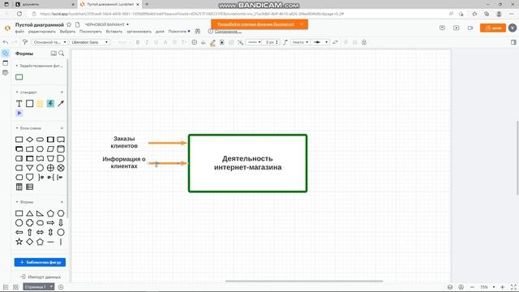Open the comments icon at top right
Viewport: 519px width, 292px height.
(442, 28)
